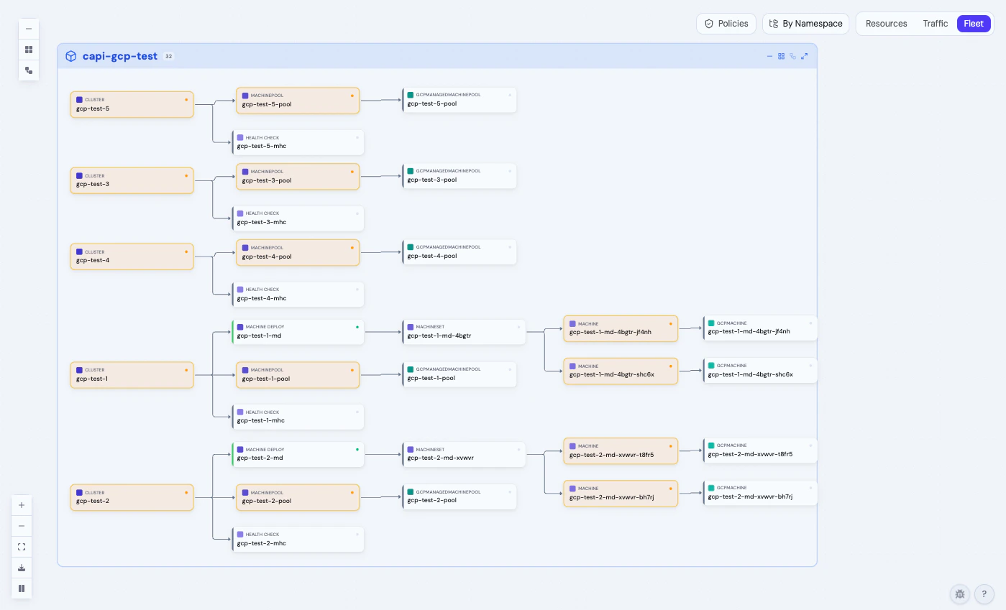
Task: Zoom in on the canvas
Action: pos(22,505)
